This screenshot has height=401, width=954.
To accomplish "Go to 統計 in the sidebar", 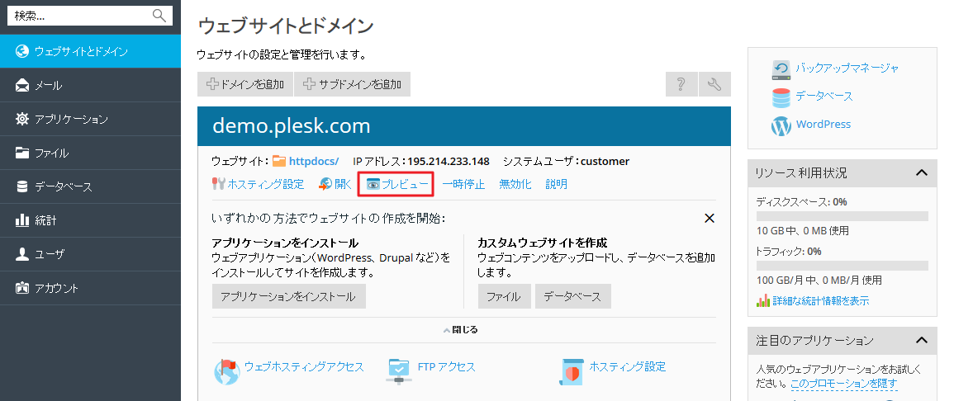I will 45,220.
